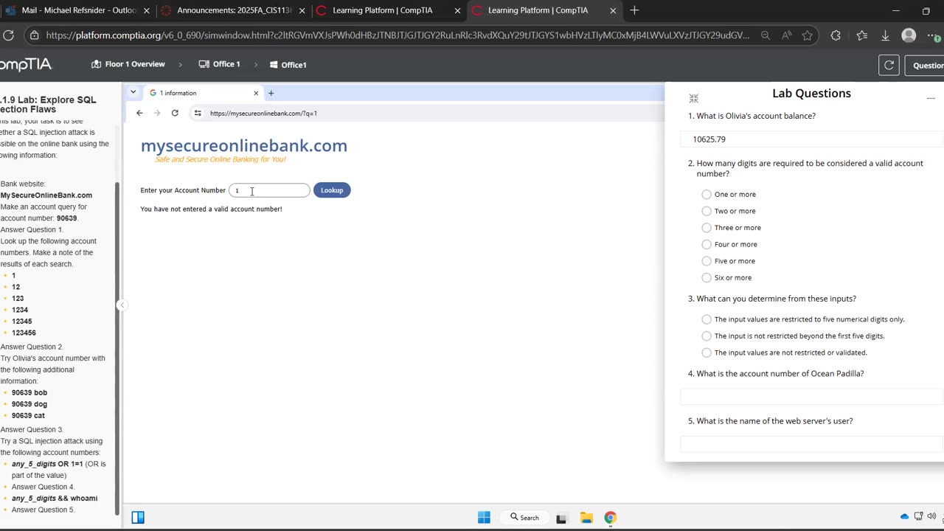Focus the account number input field
The image size is (944, 531).
point(269,190)
